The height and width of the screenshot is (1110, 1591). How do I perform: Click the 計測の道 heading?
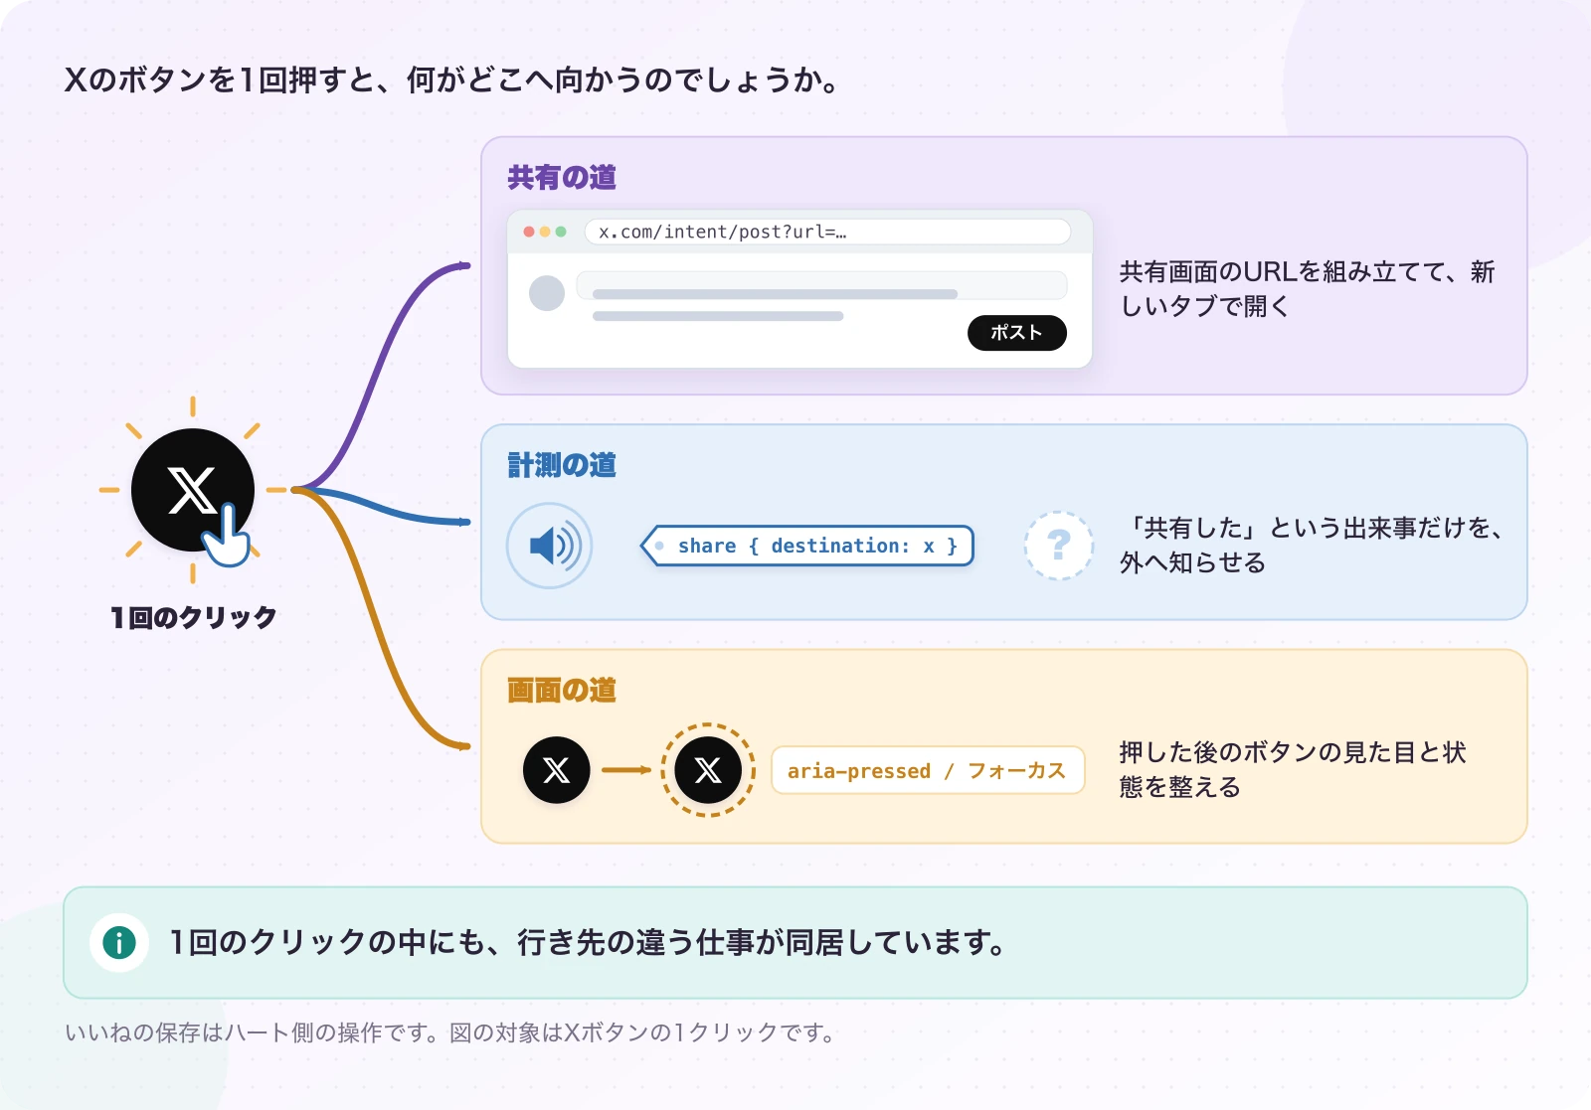click(x=562, y=465)
